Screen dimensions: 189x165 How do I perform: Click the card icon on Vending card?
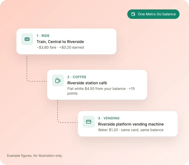(x=89, y=122)
